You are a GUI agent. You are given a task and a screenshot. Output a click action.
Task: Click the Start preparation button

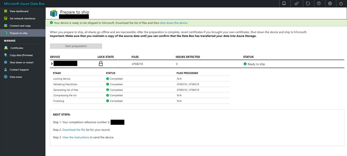76,46
